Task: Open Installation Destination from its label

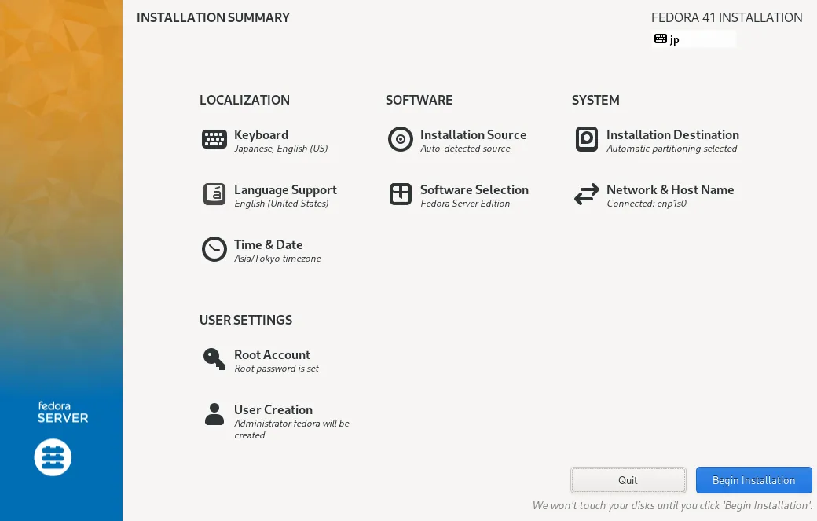Action: pyautogui.click(x=672, y=134)
